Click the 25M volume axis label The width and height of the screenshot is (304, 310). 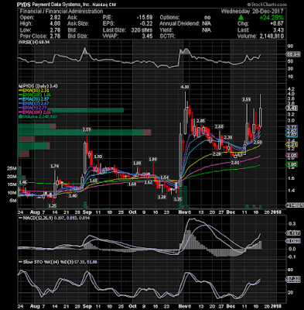click(x=12, y=168)
